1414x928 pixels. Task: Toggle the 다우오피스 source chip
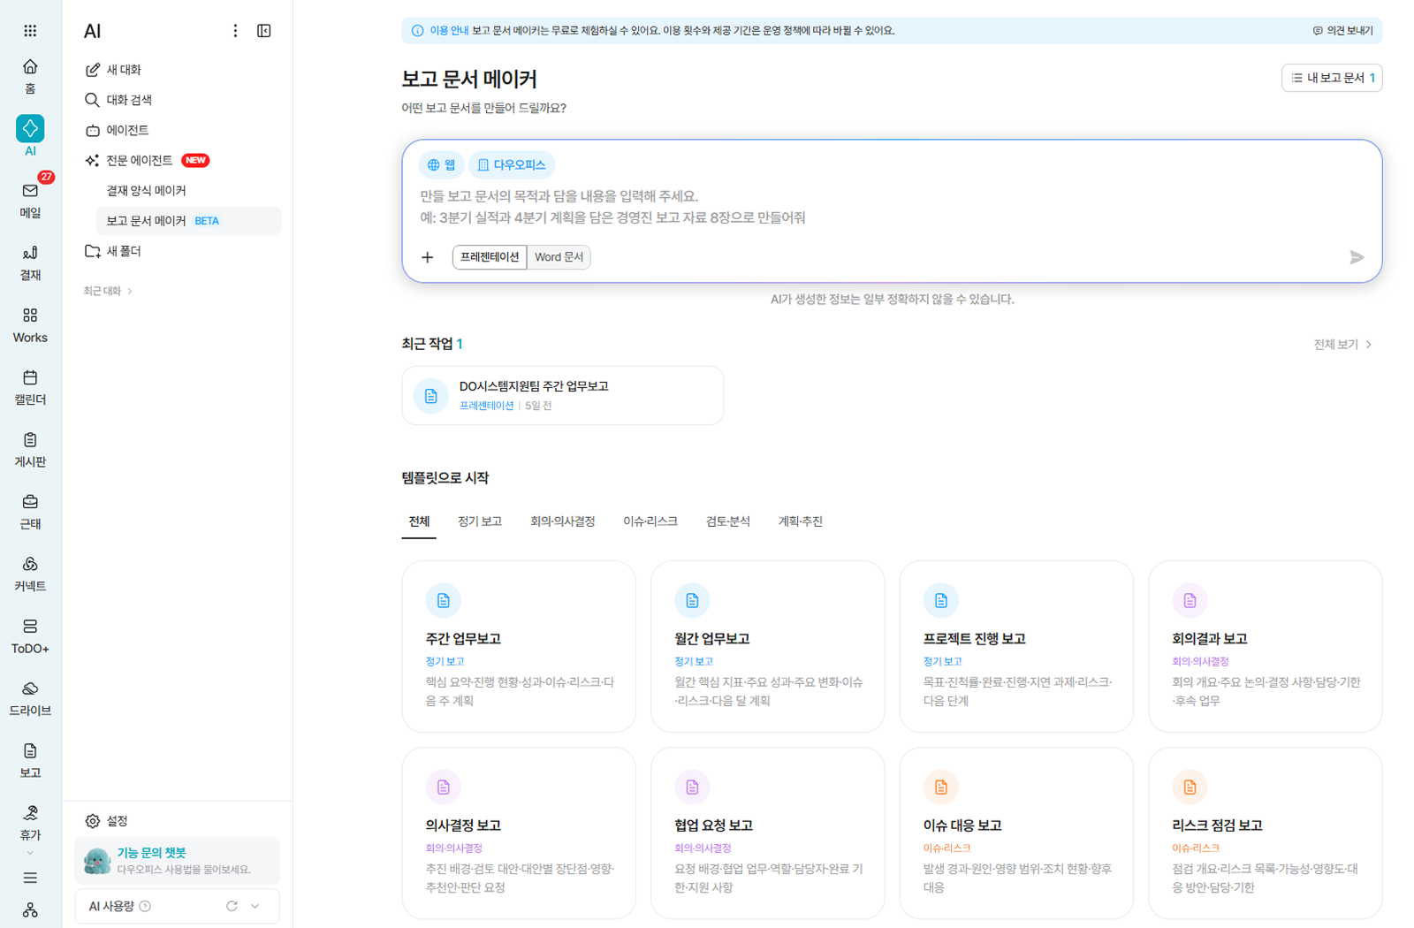[x=512, y=164]
